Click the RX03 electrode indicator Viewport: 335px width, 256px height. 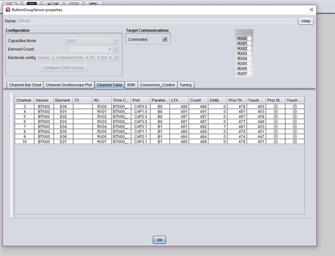249,54
